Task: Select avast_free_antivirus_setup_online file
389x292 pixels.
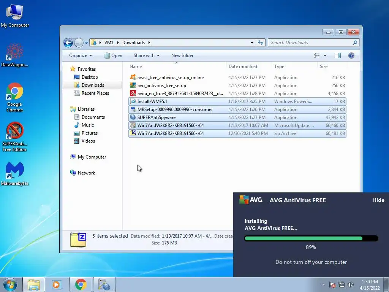Action: coord(237,78)
